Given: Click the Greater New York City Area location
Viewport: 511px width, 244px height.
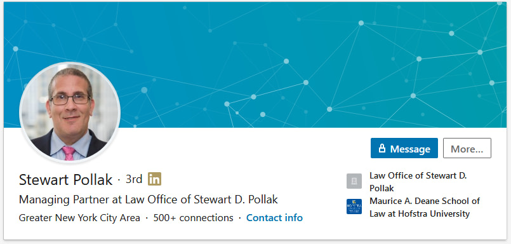Looking at the screenshot, I should point(79,217).
